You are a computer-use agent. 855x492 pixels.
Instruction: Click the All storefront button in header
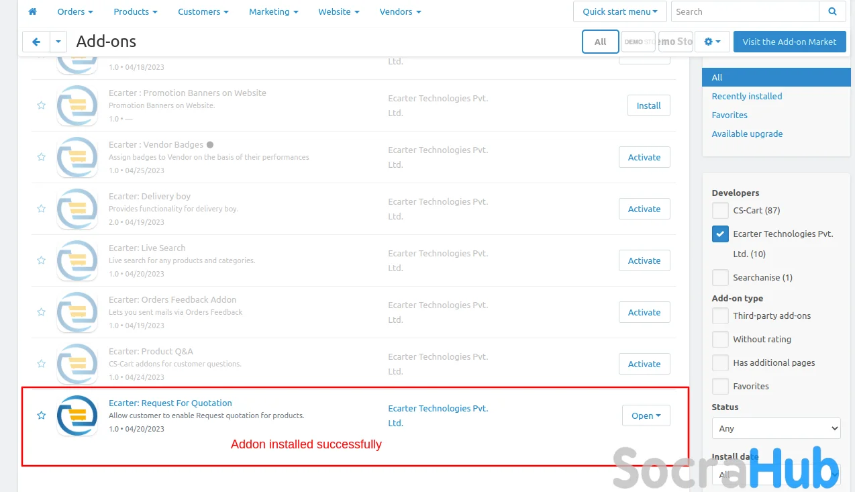click(600, 42)
